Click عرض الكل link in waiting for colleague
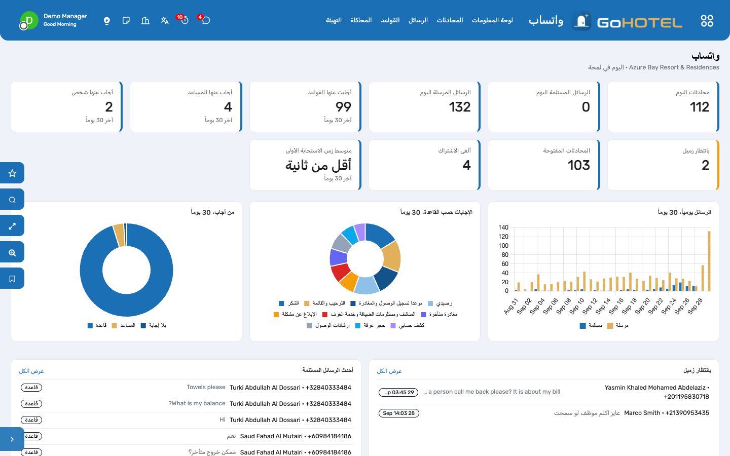The image size is (730, 456). click(x=389, y=371)
